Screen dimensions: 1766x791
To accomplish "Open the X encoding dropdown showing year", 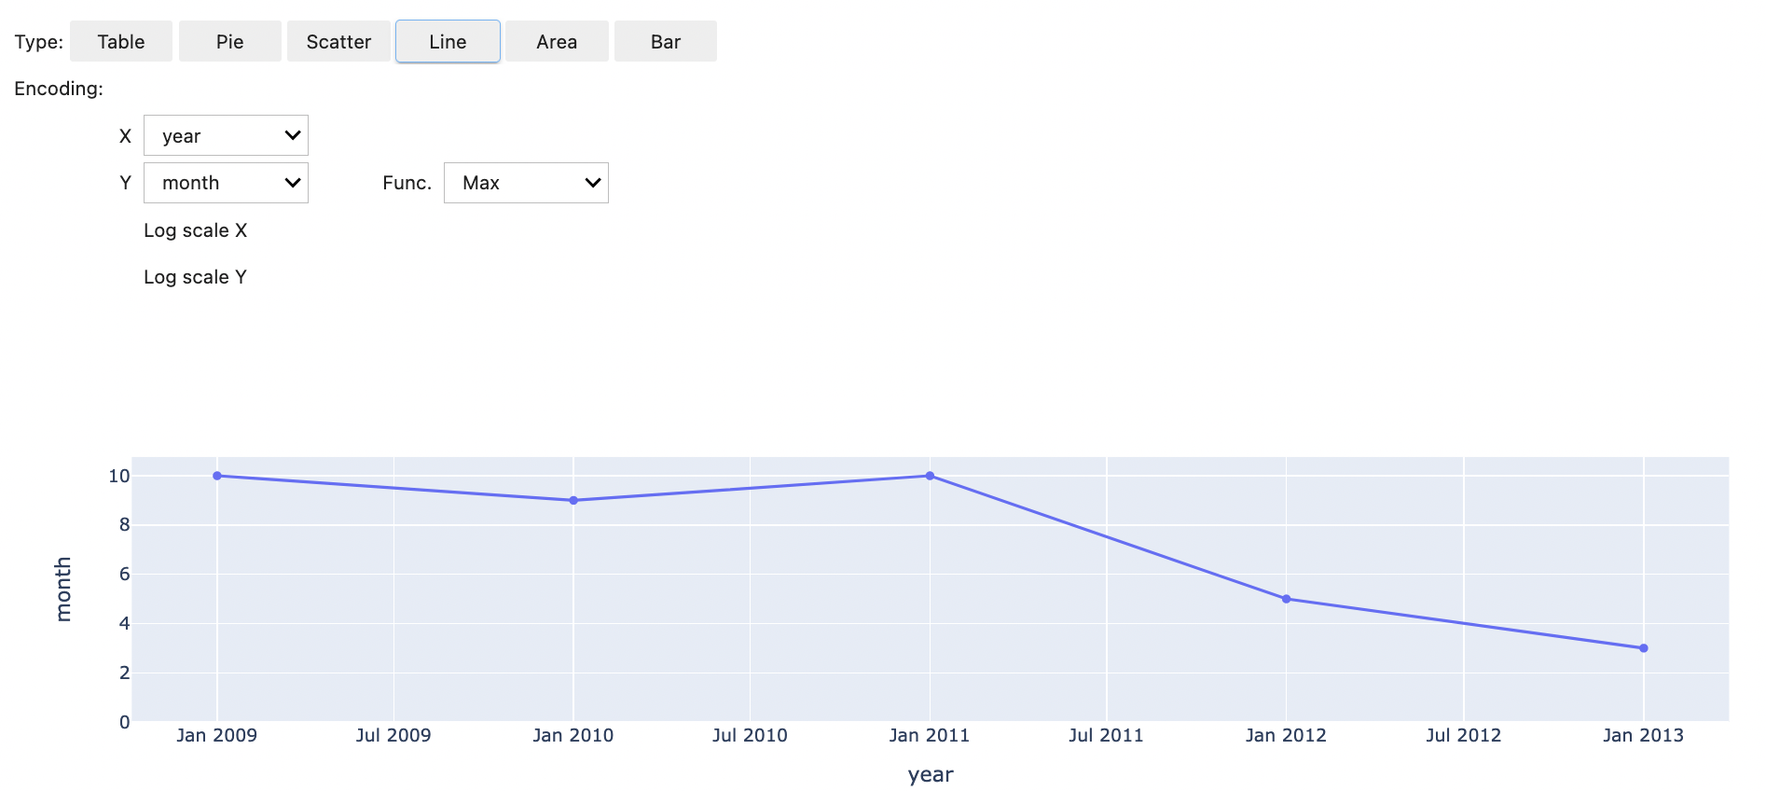I will [x=226, y=136].
